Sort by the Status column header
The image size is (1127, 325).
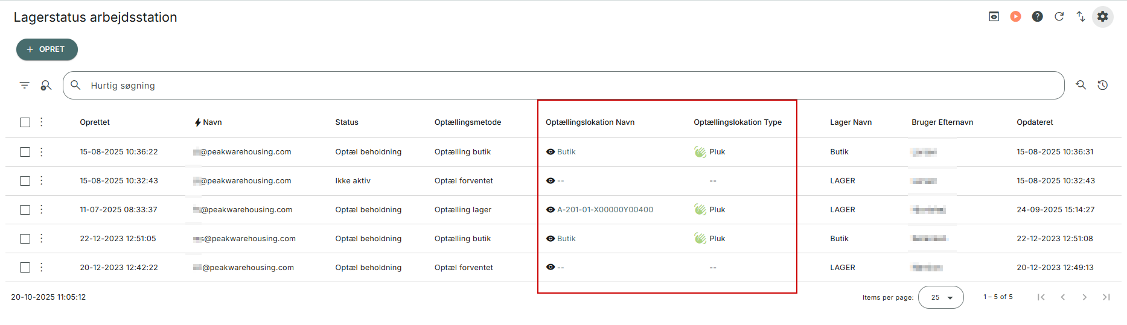point(346,122)
